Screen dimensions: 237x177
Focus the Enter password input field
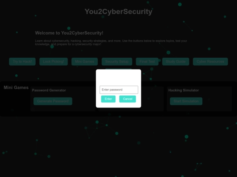[x=119, y=90]
